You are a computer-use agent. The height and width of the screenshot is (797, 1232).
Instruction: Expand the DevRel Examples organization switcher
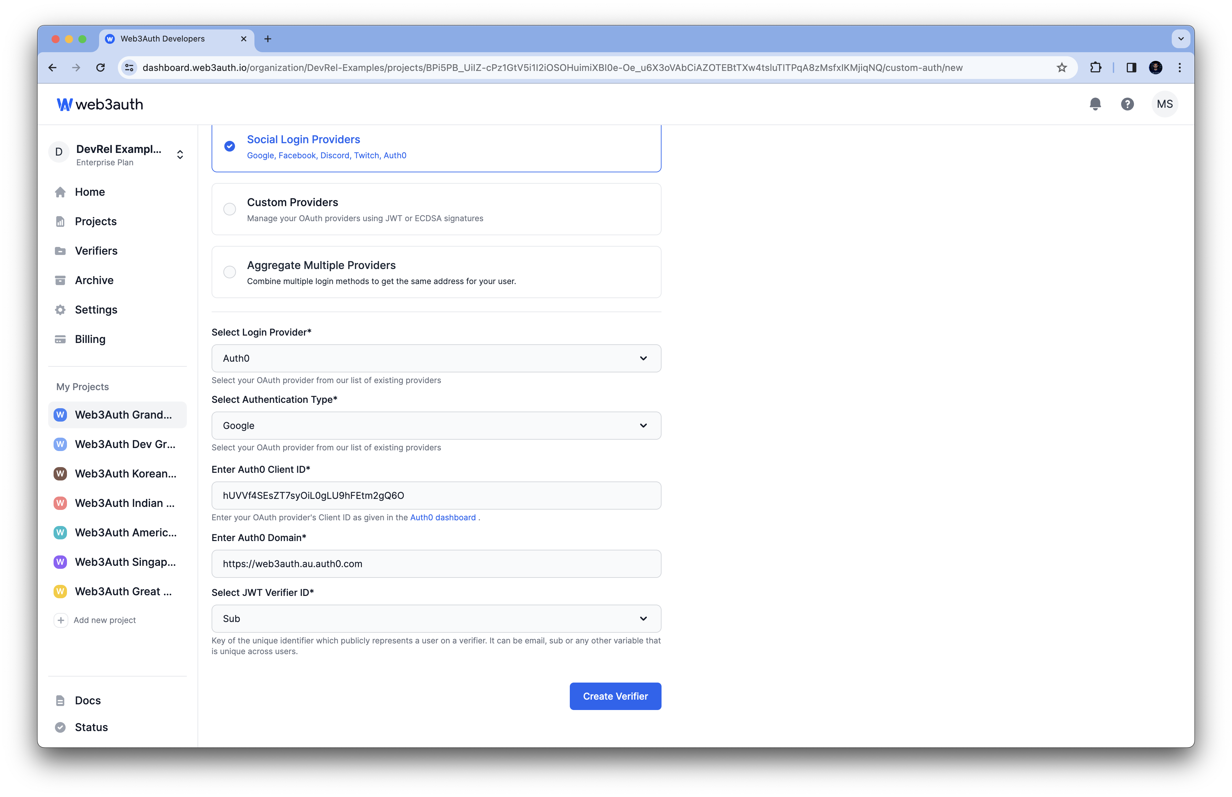tap(180, 155)
